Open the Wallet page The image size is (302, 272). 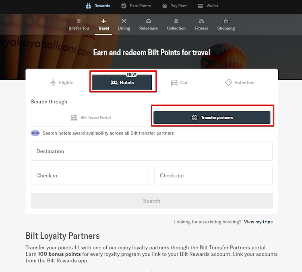click(208, 6)
